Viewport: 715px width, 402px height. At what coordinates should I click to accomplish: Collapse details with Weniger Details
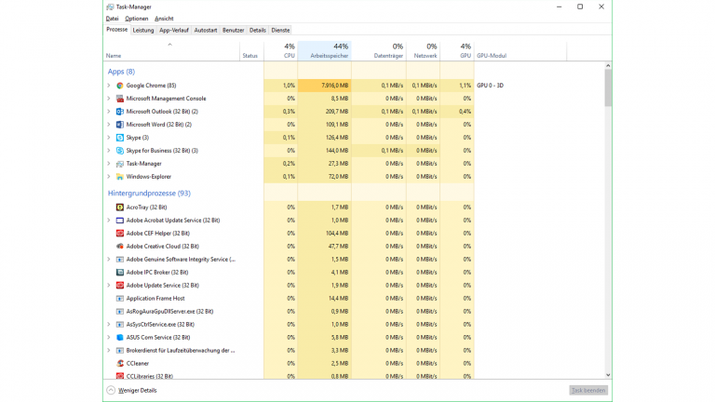(132, 391)
